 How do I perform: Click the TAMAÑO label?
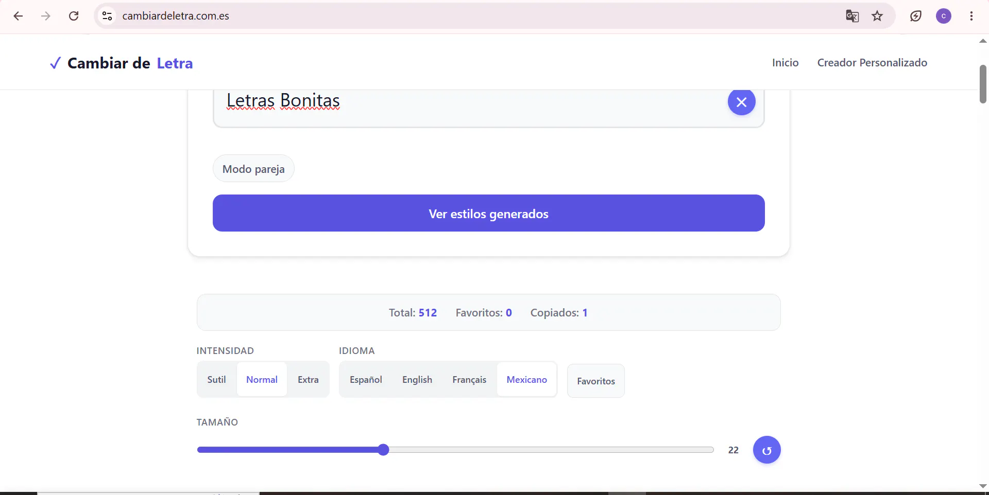point(217,422)
